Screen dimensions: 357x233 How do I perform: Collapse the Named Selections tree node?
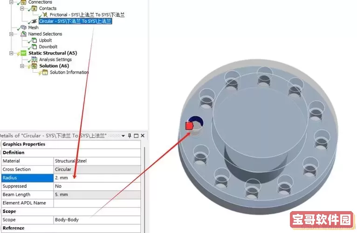(x=11, y=34)
